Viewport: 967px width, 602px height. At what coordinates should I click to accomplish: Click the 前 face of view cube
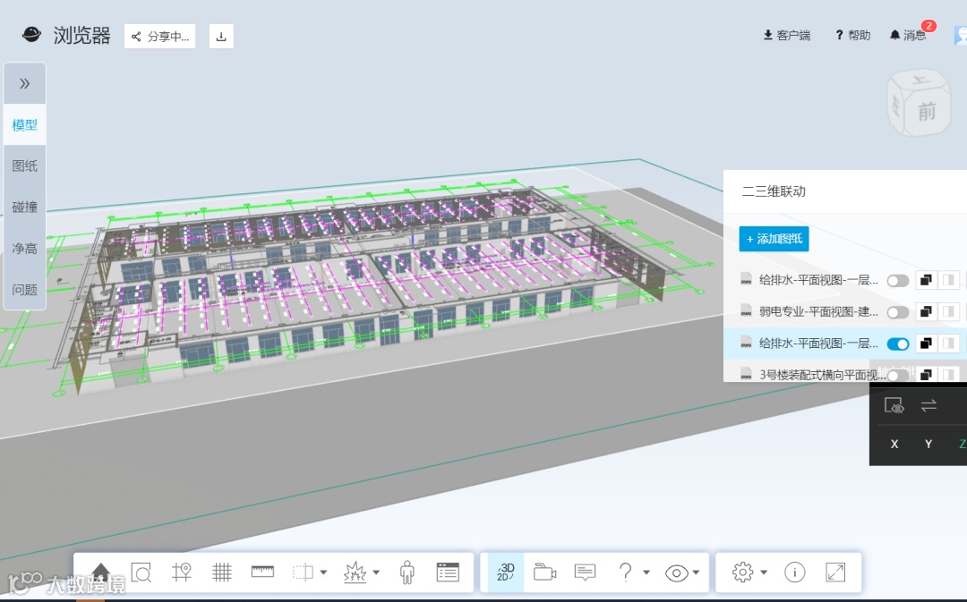point(927,112)
